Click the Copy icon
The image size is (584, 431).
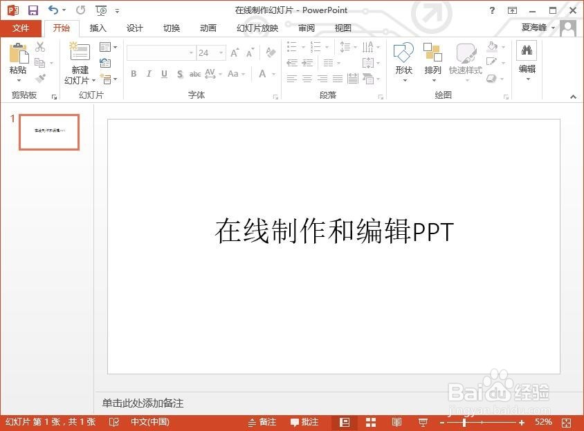click(x=39, y=63)
